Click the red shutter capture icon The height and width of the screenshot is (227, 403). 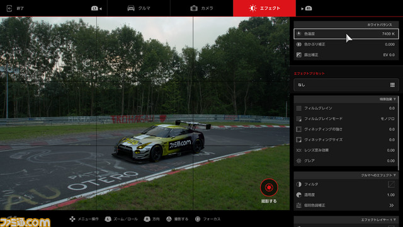point(269,187)
